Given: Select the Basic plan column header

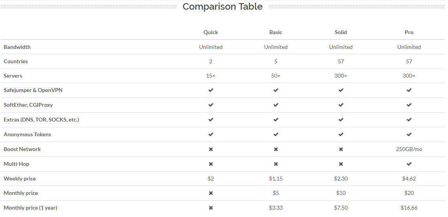Looking at the screenshot, I should point(276,32).
